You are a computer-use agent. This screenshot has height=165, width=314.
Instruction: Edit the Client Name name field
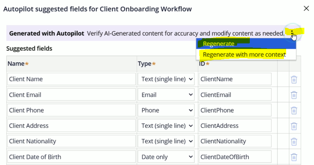72,79
